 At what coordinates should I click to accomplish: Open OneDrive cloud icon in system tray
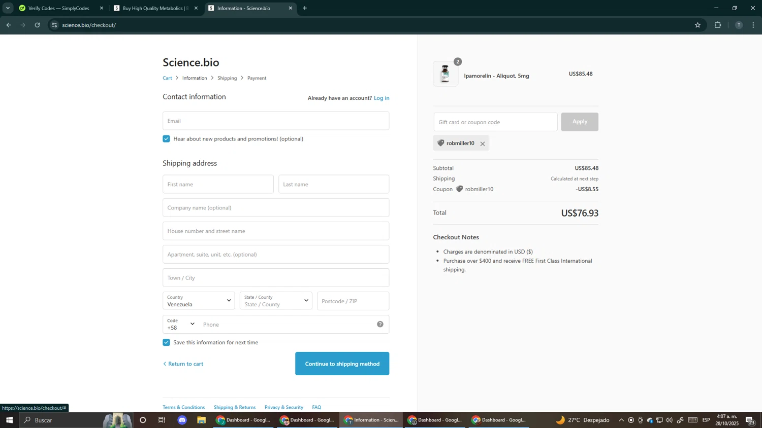coord(650,420)
